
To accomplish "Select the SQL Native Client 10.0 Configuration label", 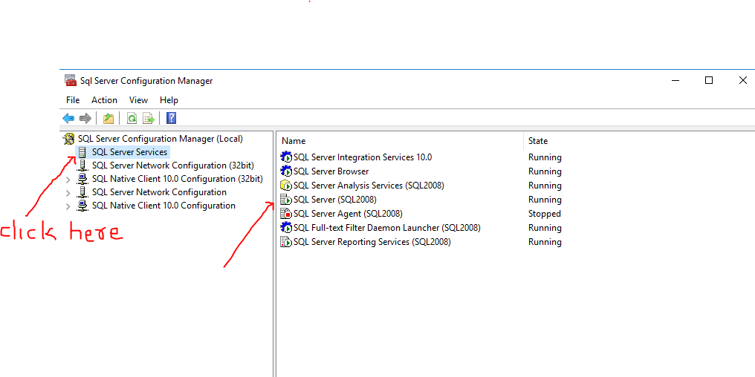I will [163, 206].
